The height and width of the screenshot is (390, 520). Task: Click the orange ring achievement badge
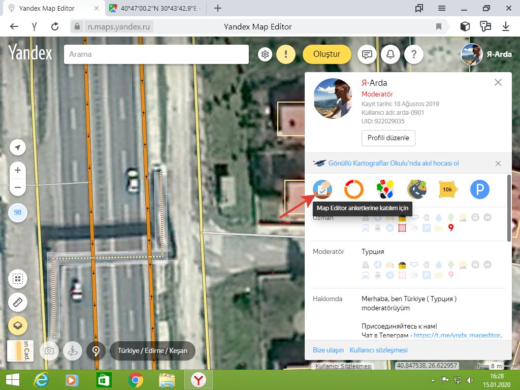coord(354,189)
